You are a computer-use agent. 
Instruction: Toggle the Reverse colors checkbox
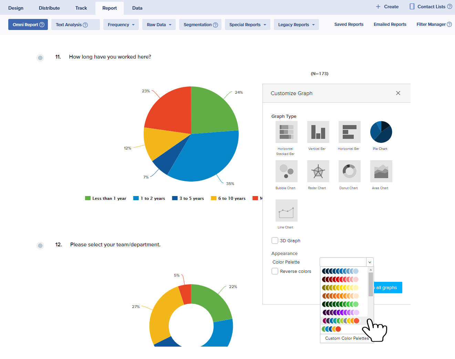pyautogui.click(x=275, y=271)
